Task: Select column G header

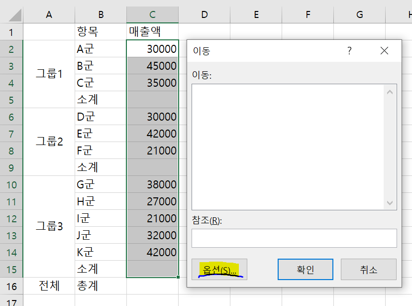Action: click(x=359, y=15)
